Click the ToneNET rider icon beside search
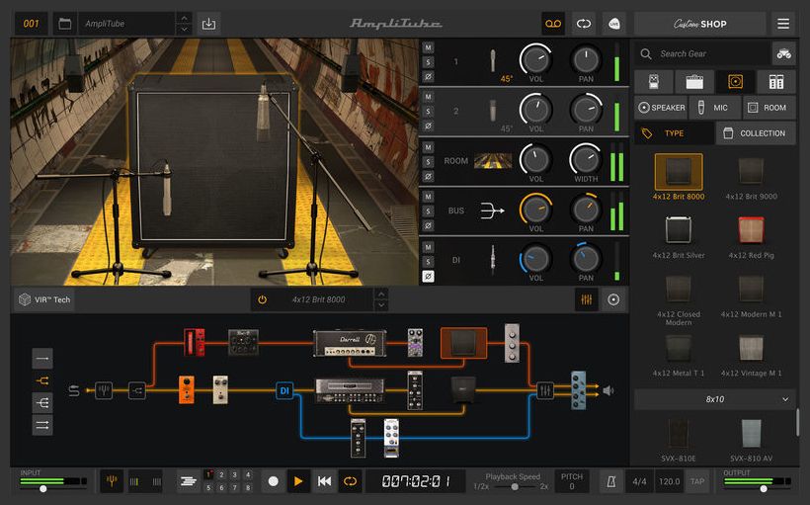The image size is (810, 505). coord(783,53)
